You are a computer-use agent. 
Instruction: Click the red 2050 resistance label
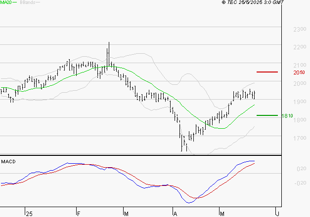click(x=299, y=72)
